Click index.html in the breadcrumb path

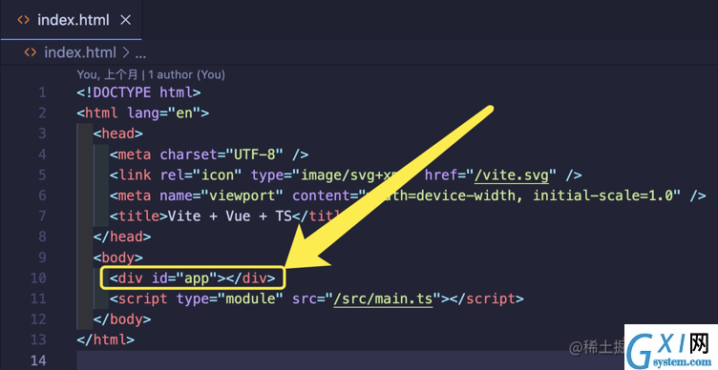point(80,52)
